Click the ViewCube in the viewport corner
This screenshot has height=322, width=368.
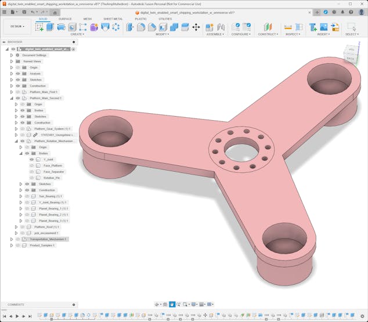click(350, 55)
